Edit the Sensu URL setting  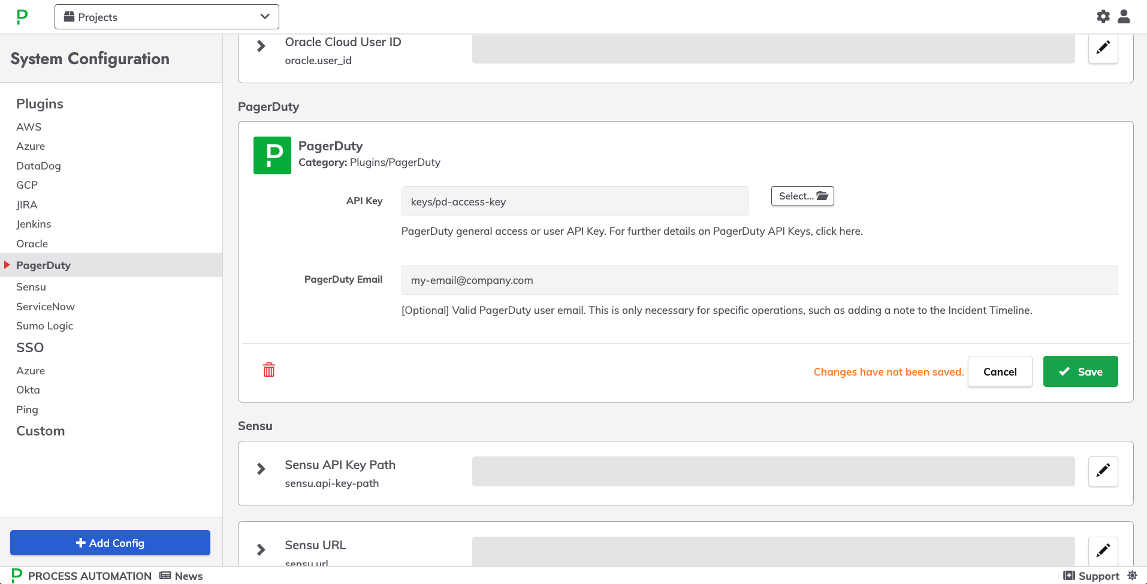pyautogui.click(x=1103, y=550)
